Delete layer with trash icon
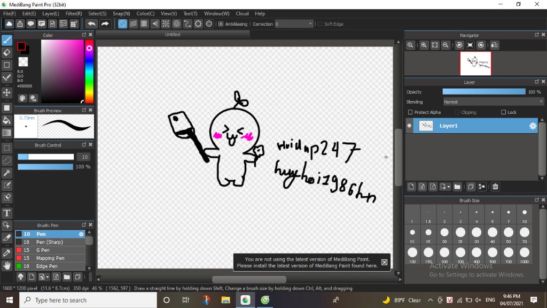The width and height of the screenshot is (547, 308). tap(495, 187)
